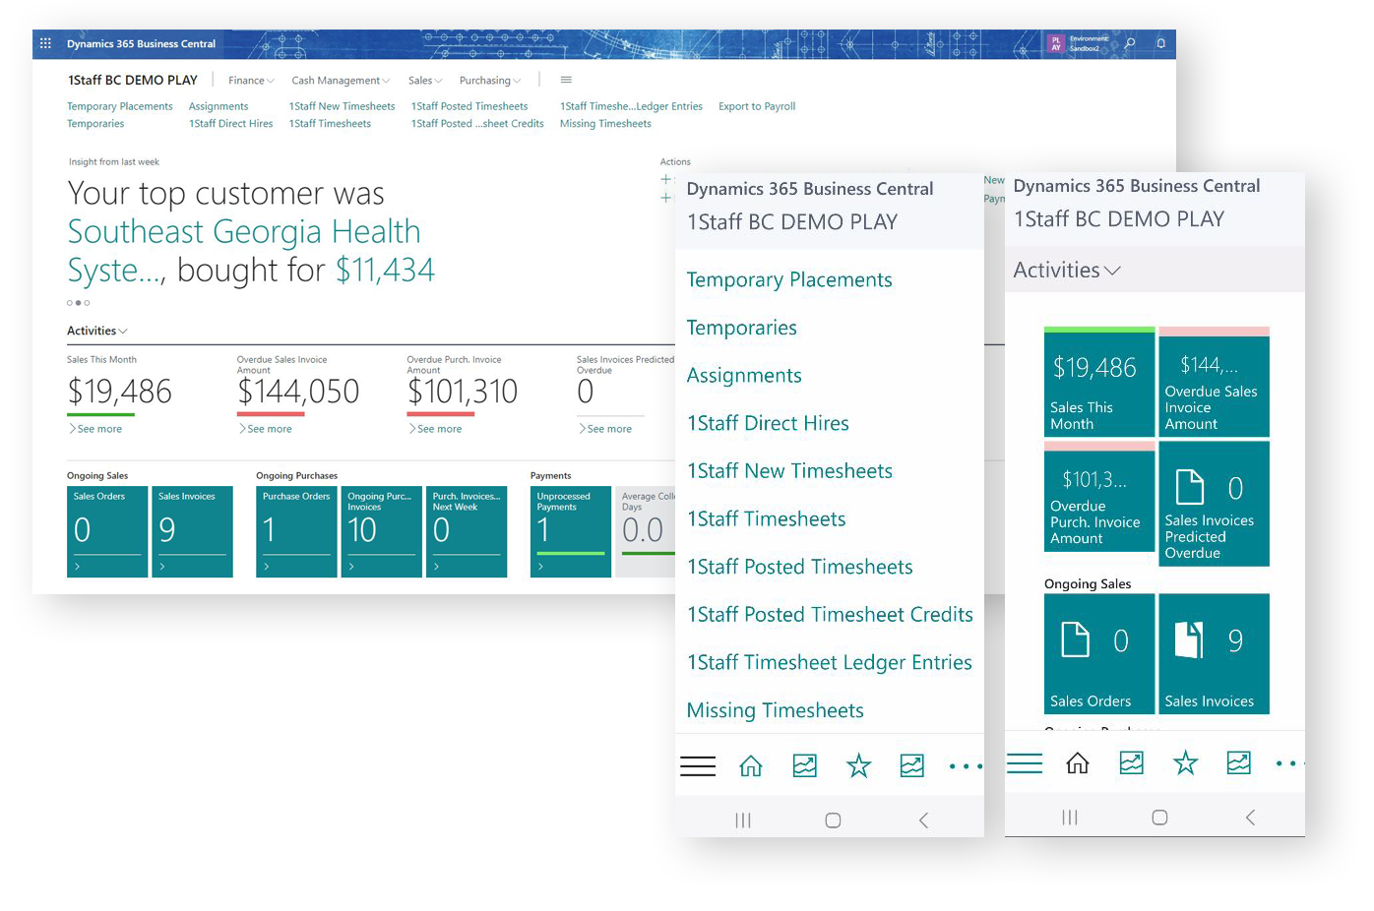Open Ongoing Purch. Invoices tile showing 10
This screenshot has width=1374, height=911.
[382, 531]
